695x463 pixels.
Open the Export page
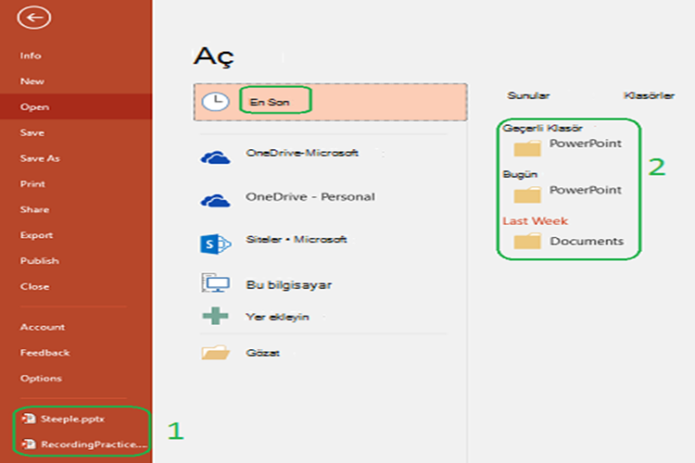tap(36, 235)
